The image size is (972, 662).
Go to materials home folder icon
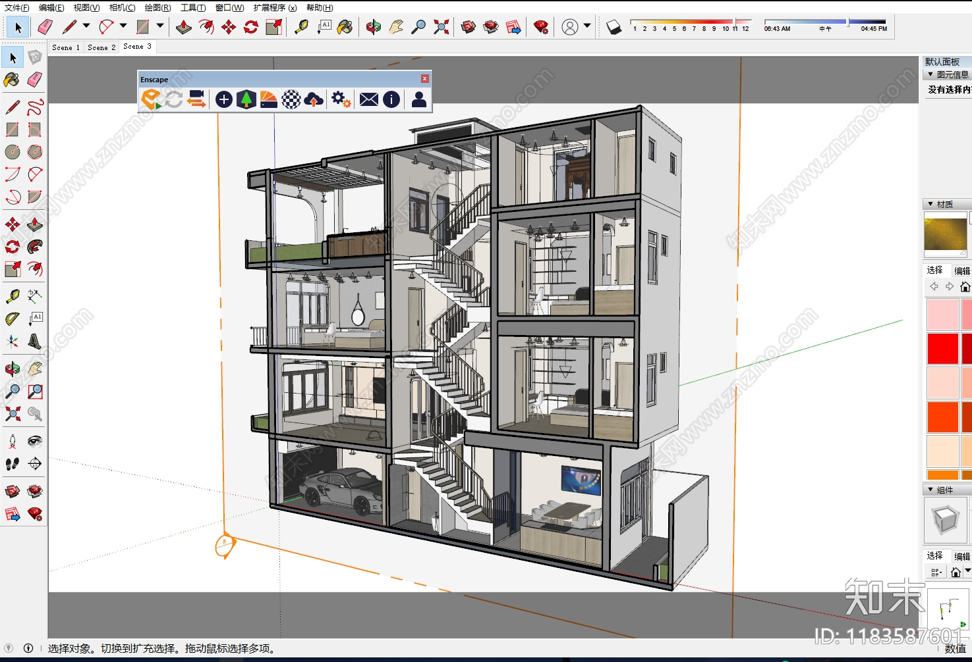(x=965, y=287)
